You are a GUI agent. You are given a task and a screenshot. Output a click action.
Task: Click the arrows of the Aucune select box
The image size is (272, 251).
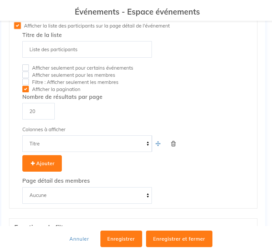click(148, 196)
